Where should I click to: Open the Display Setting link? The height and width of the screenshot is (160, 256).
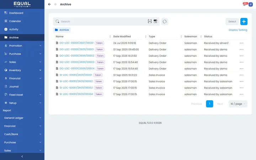click(238, 30)
